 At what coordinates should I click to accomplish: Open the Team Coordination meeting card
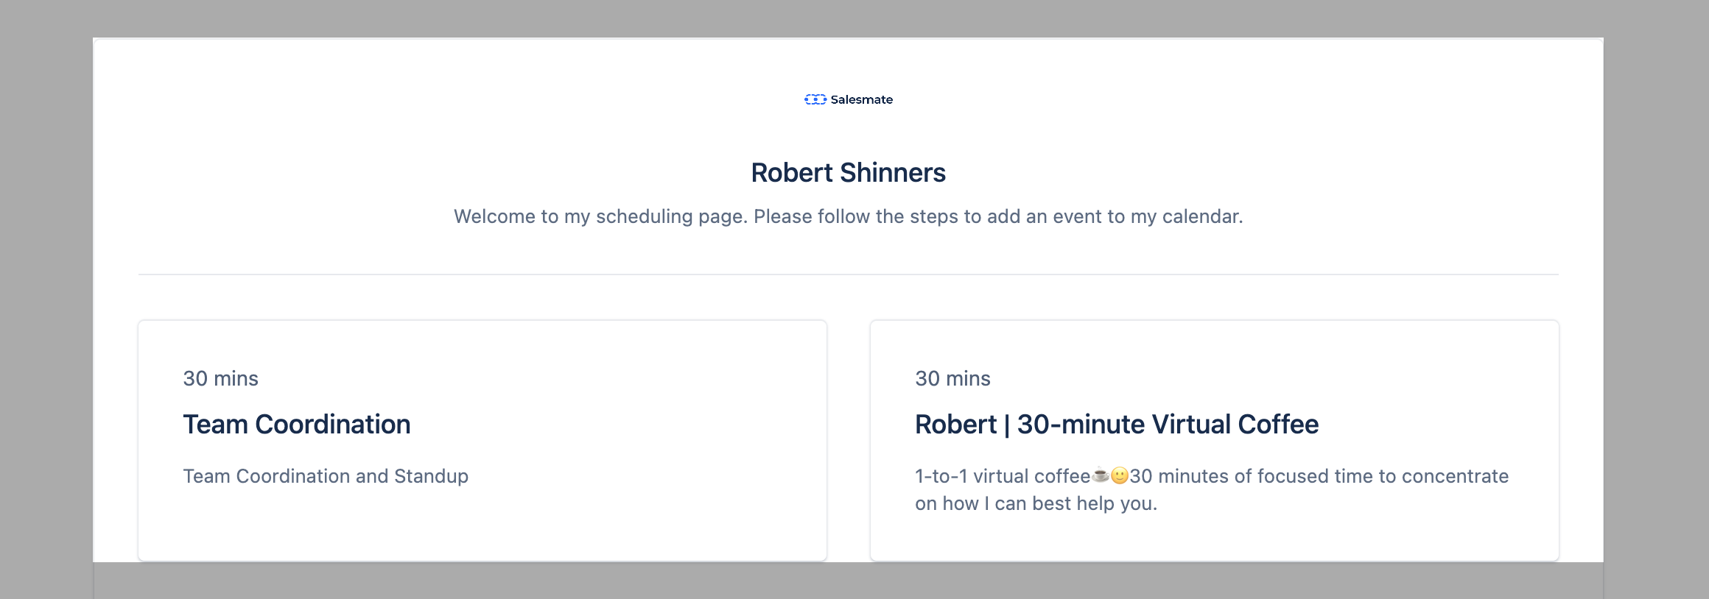pyautogui.click(x=482, y=440)
